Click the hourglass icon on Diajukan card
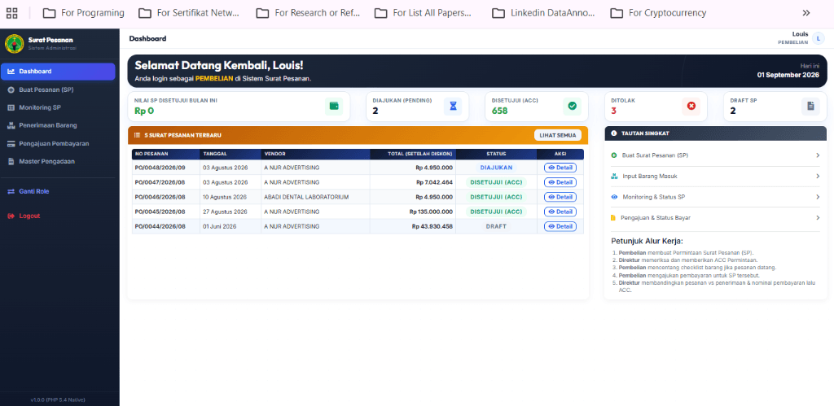Screen dimensions: 834x406 click(453, 107)
